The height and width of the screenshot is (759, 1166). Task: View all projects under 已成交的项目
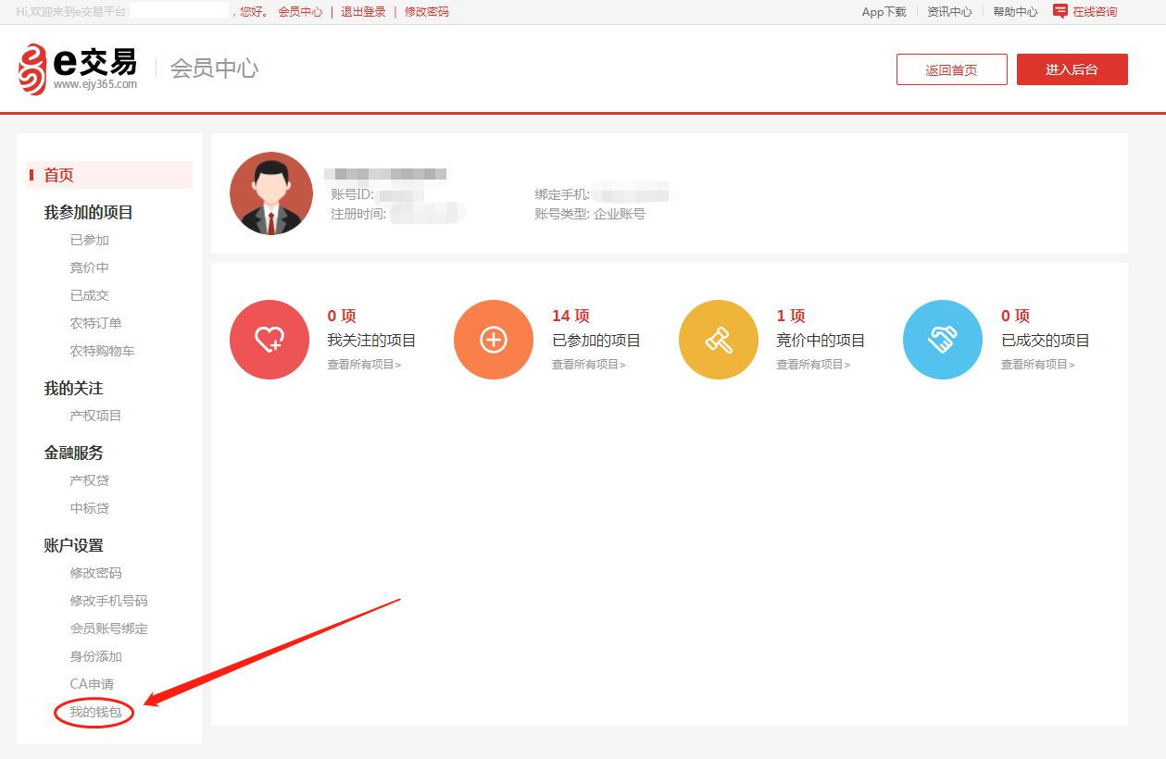[x=1038, y=365]
